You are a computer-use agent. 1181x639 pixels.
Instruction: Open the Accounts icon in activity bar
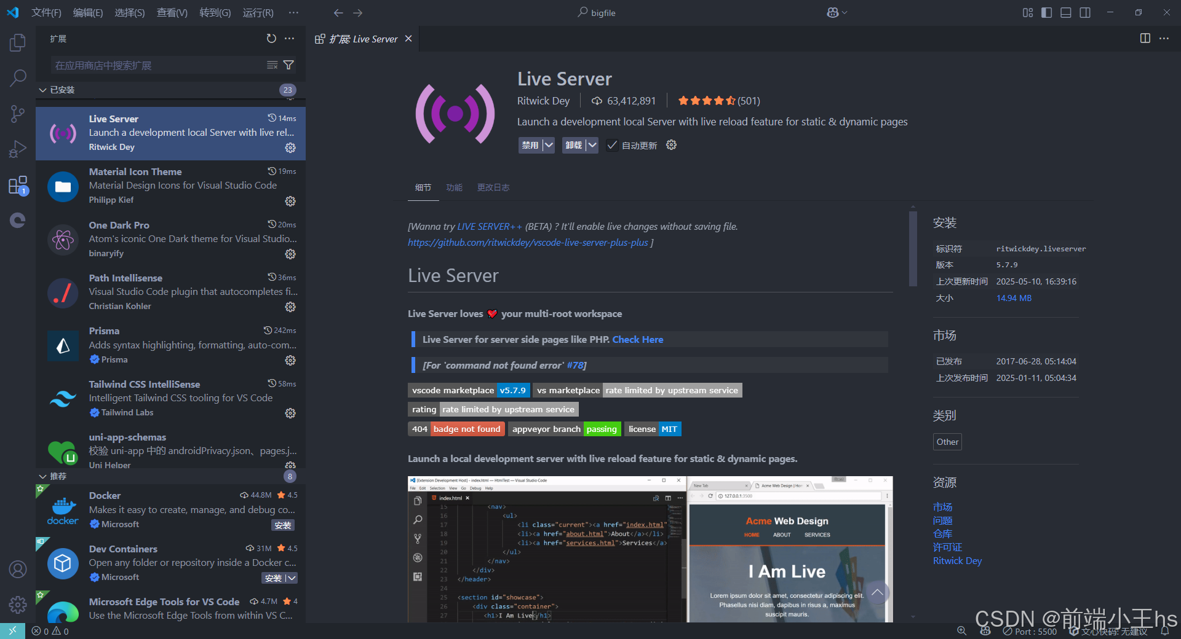click(x=18, y=570)
